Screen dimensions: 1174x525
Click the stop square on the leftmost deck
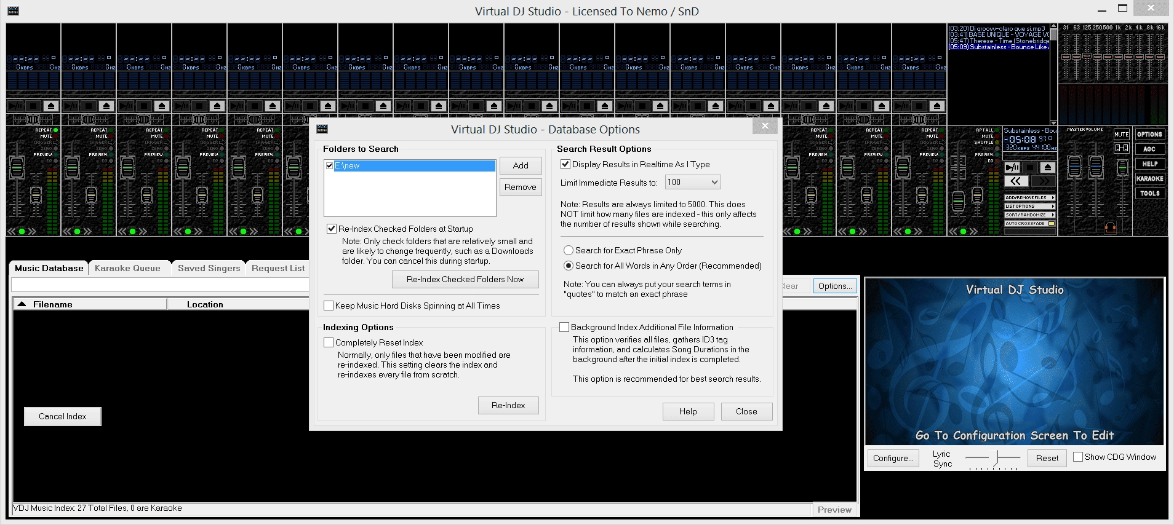(x=33, y=106)
